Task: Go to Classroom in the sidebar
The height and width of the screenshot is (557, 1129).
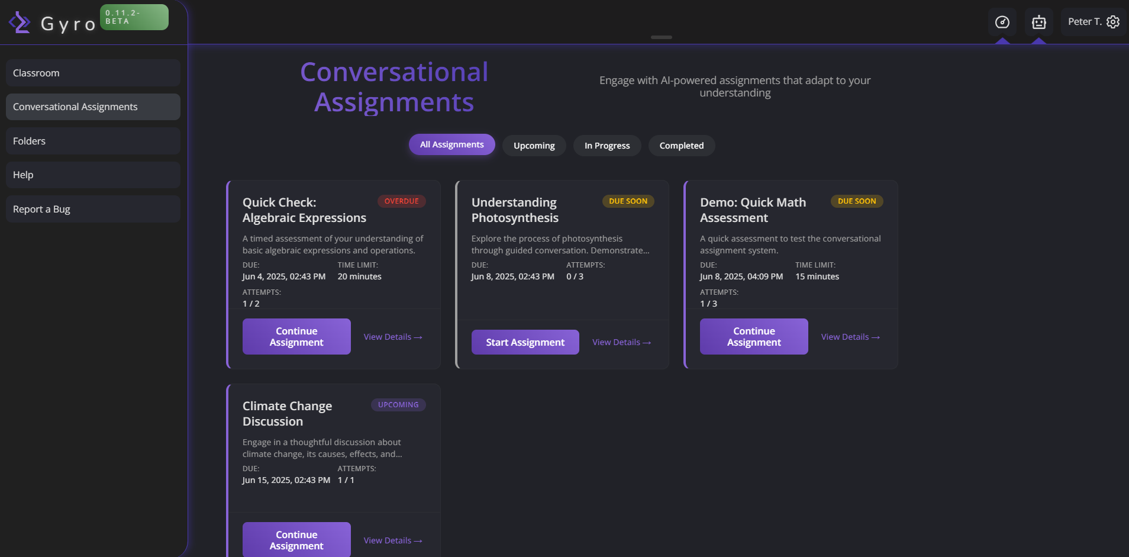Action: [93, 73]
